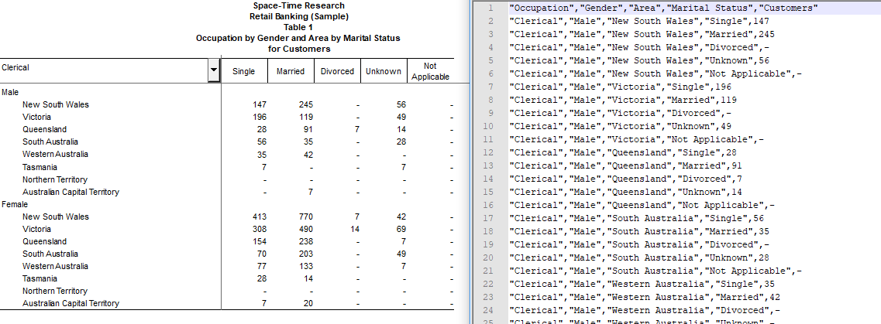Click the cell with value 245
This screenshot has width=881, height=324.
coord(303,104)
